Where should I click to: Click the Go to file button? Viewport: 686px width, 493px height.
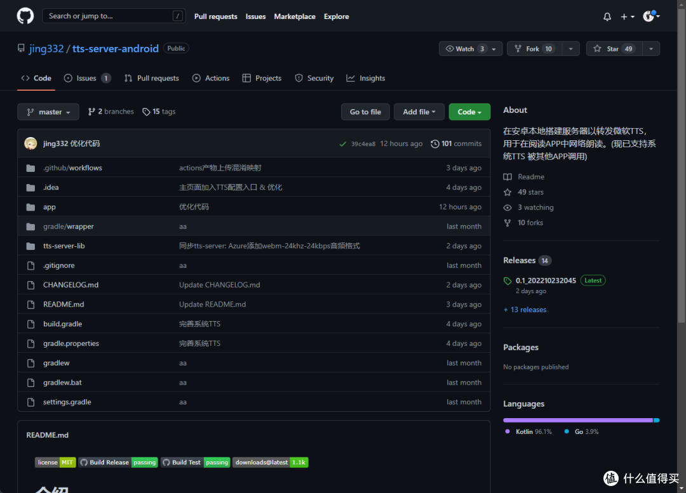(x=365, y=112)
